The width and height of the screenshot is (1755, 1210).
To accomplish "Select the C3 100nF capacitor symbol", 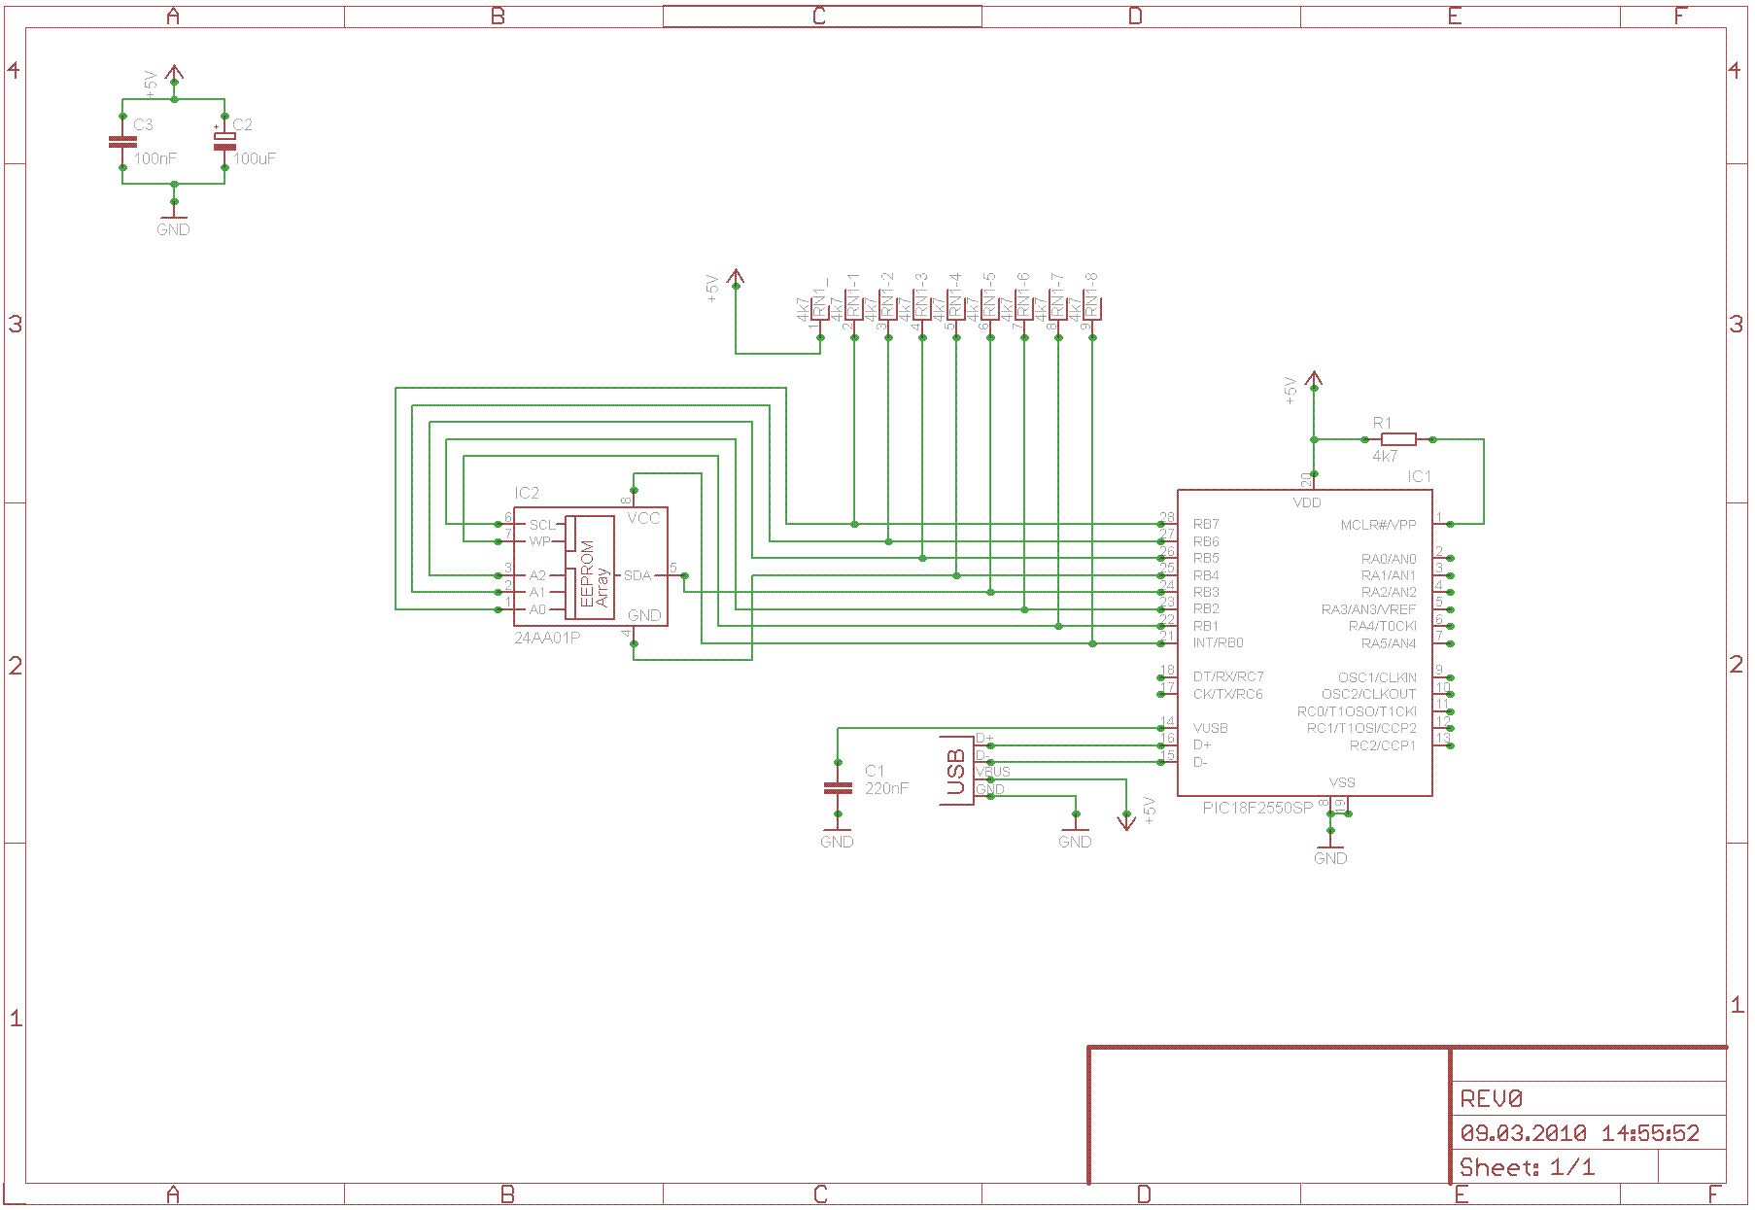I will (x=122, y=142).
